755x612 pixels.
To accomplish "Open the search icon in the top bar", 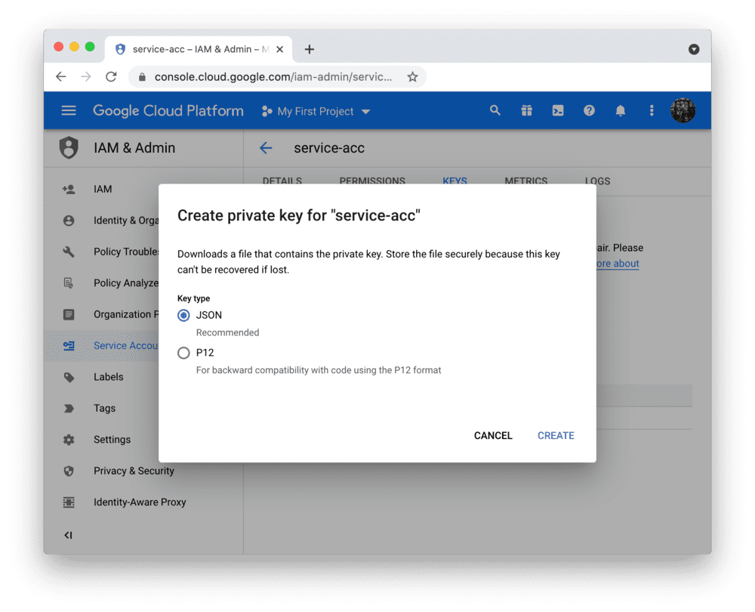I will pos(495,110).
